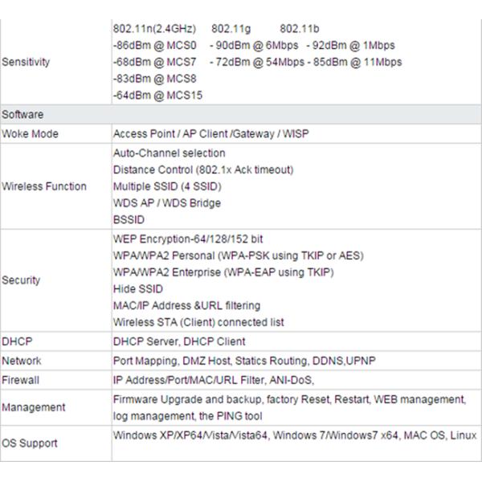Screen dimensions: 482x482
Task: Select the Management row label
Action: (34, 407)
